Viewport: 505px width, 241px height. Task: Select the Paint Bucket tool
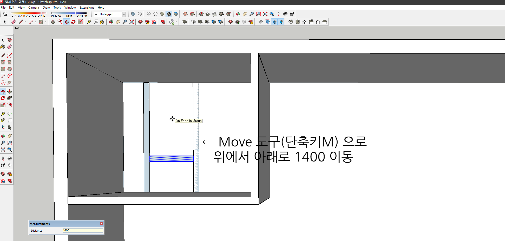[x=3, y=47]
